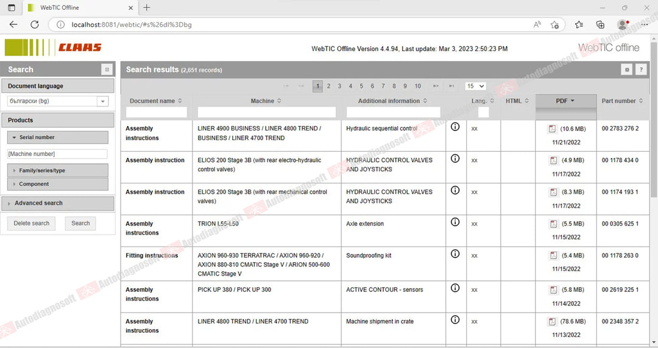Open the 5.8 MB PDF document

click(x=553, y=290)
